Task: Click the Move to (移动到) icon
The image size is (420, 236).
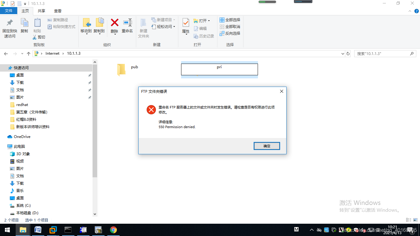Action: 86,23
